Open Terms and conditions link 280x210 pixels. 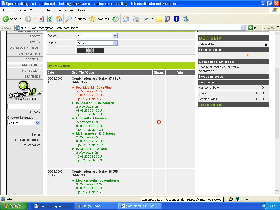coord(27,140)
